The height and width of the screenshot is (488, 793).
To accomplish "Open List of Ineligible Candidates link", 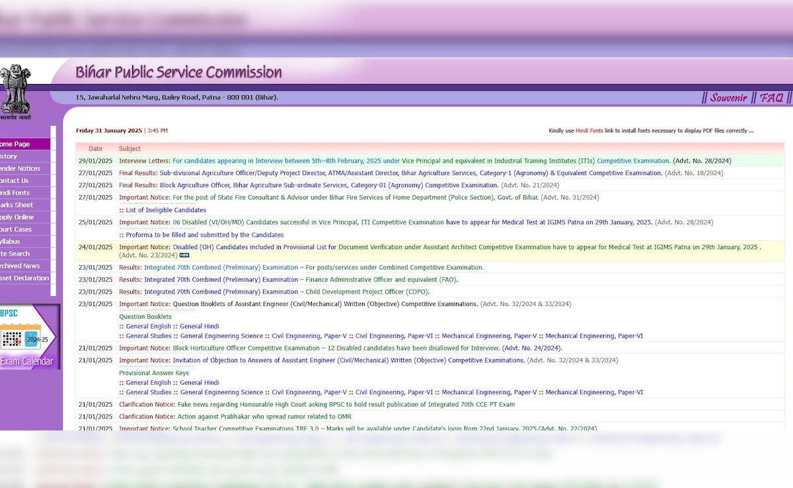I will point(166,210).
